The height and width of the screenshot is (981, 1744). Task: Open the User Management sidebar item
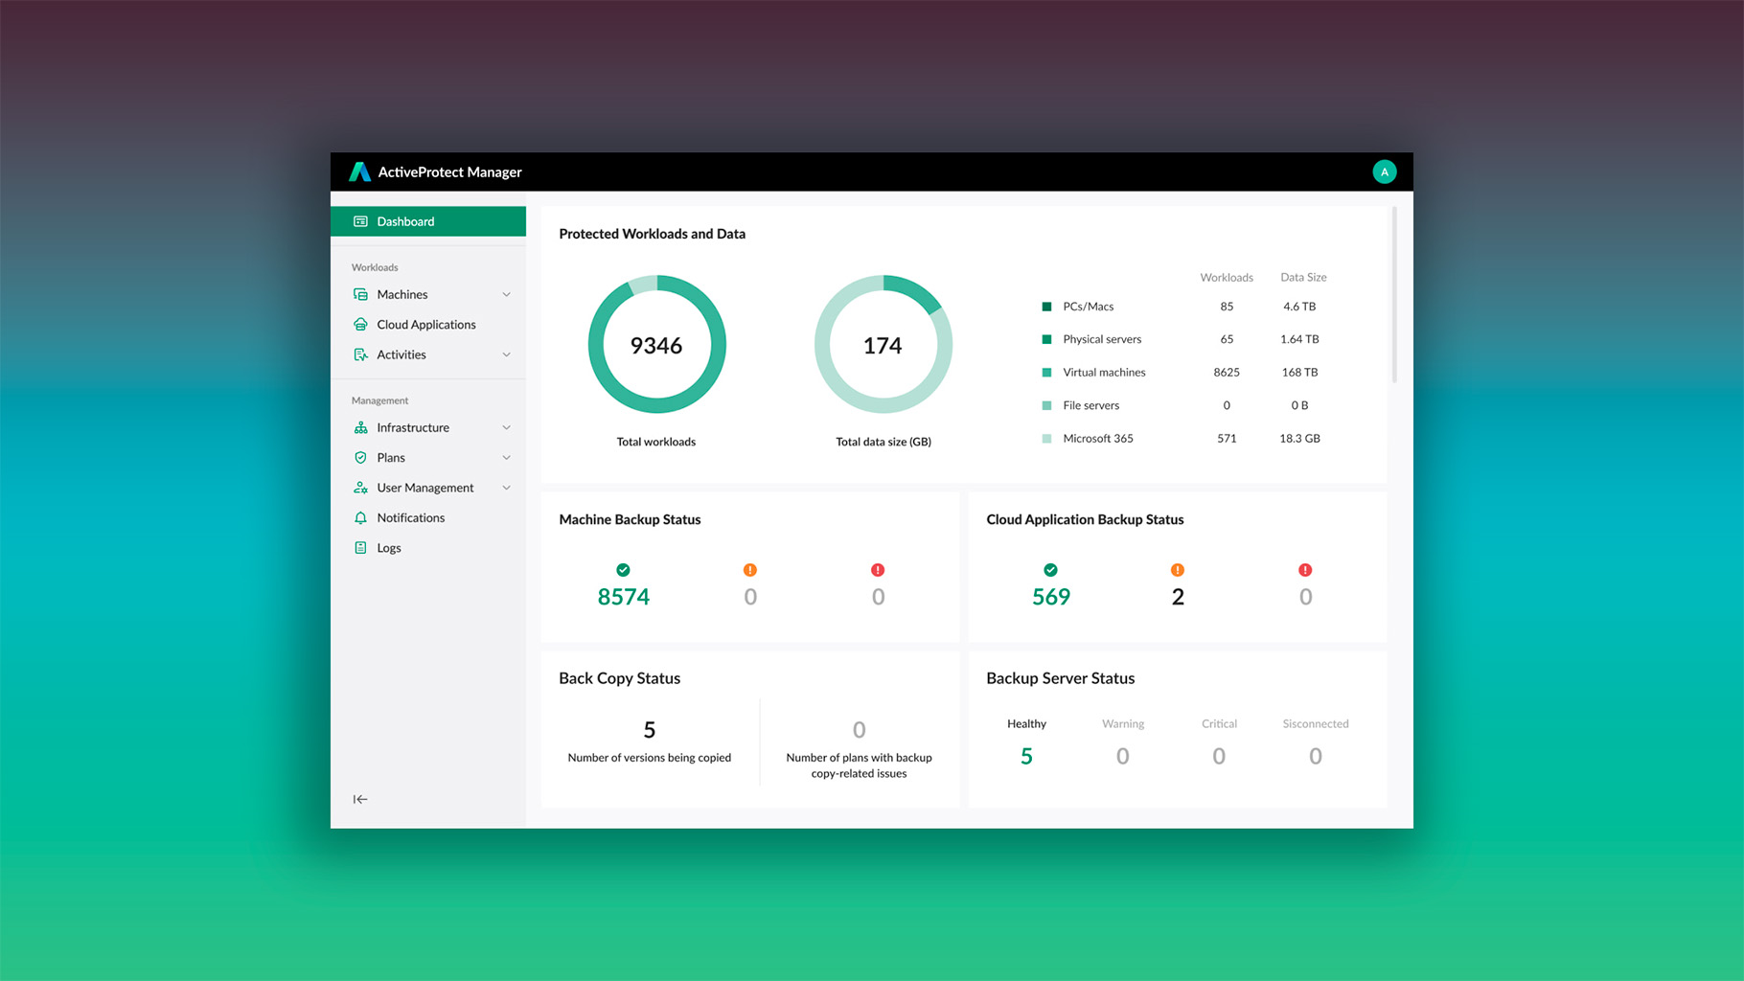tap(428, 488)
